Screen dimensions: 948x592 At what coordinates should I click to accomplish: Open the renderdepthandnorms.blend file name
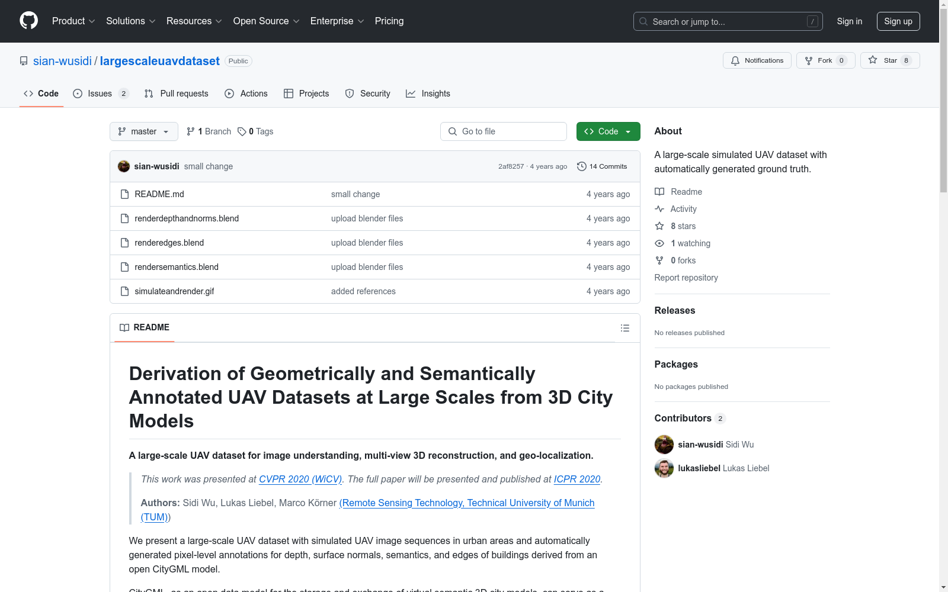click(x=187, y=218)
